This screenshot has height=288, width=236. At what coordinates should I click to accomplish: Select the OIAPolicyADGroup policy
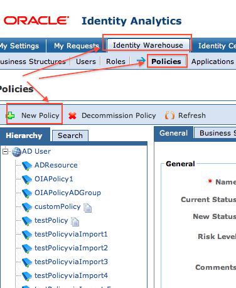pos(68,193)
